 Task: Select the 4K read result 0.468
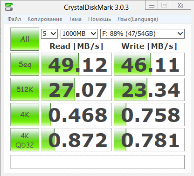pos(76,115)
